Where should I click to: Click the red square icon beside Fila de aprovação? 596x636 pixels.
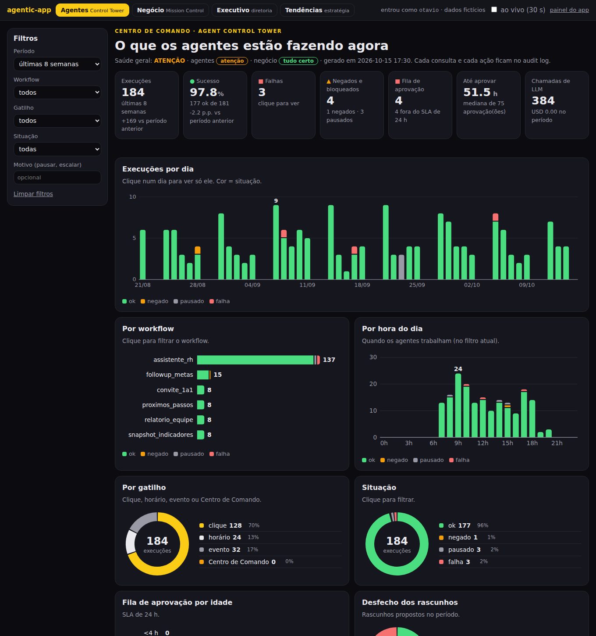click(397, 82)
